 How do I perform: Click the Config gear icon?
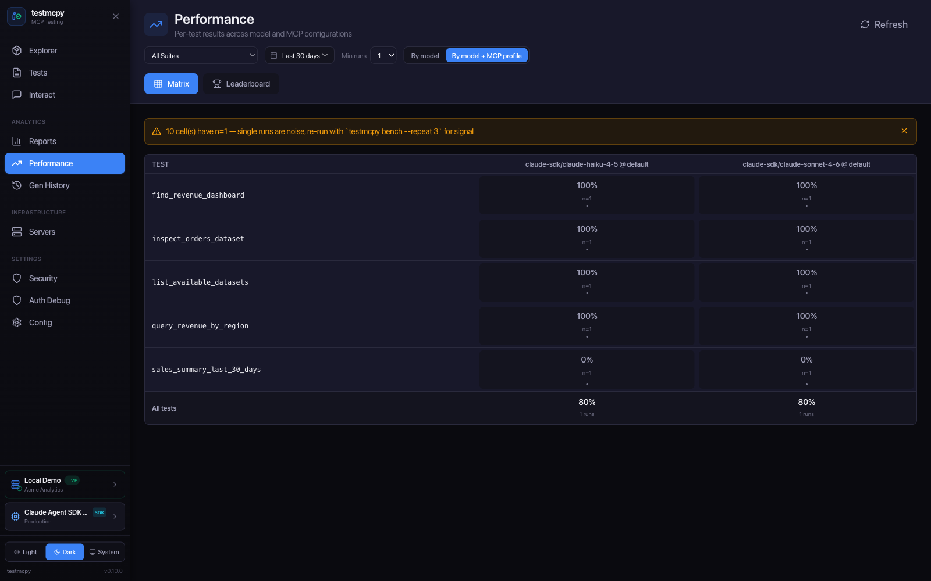point(17,322)
